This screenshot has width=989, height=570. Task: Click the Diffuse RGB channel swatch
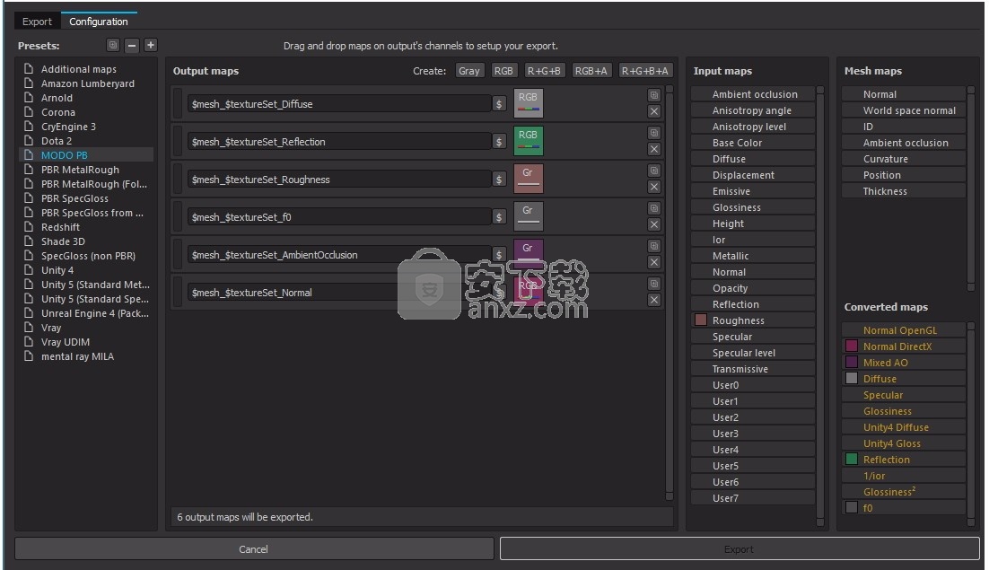click(x=529, y=103)
